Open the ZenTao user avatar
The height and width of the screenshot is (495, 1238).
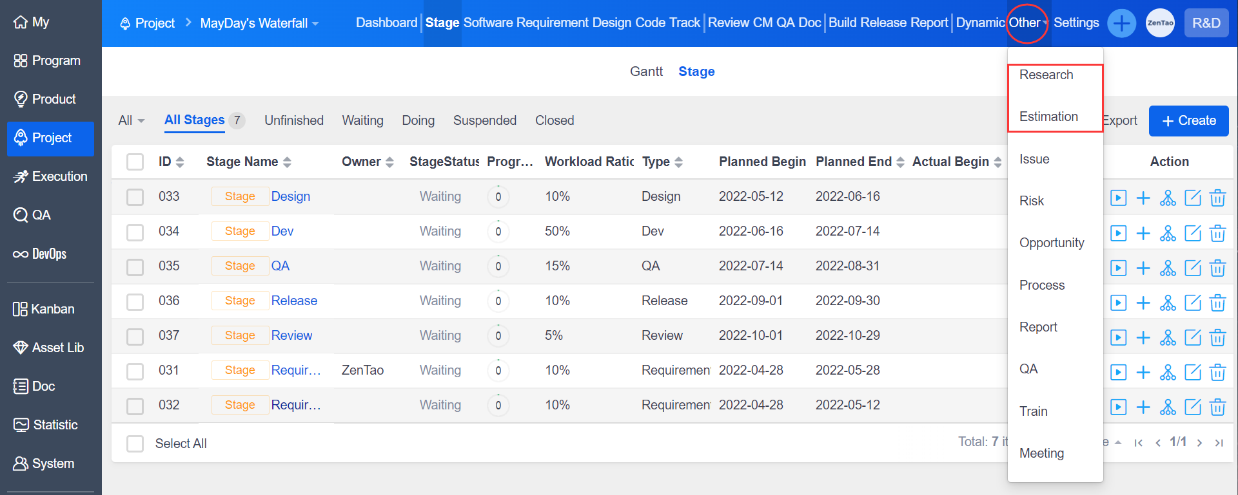[1160, 23]
